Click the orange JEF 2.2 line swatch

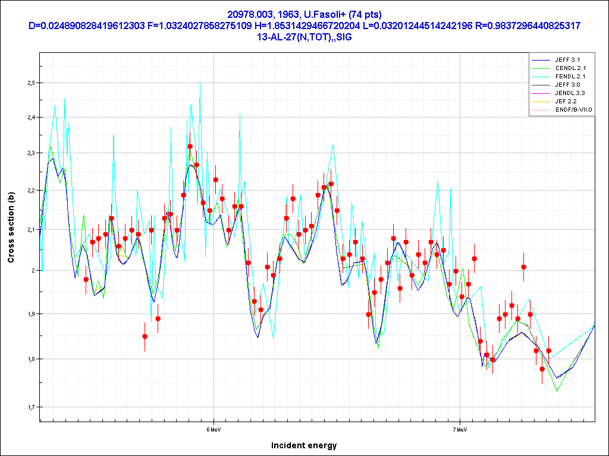pyautogui.click(x=539, y=102)
